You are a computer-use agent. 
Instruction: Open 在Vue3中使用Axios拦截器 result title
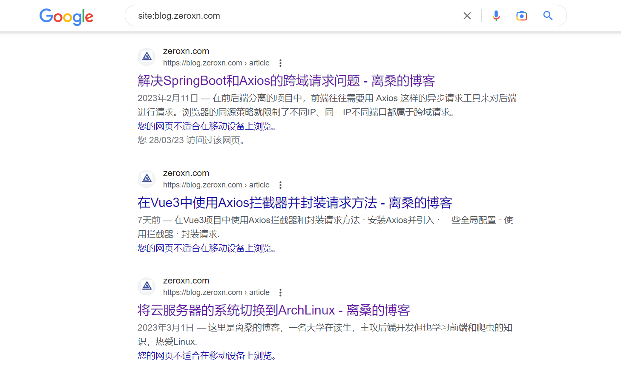(x=294, y=203)
